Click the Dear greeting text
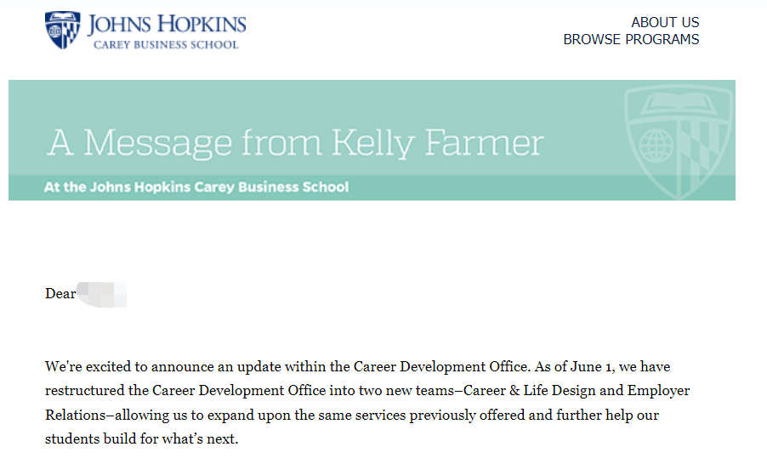The width and height of the screenshot is (767, 475). pos(60,294)
